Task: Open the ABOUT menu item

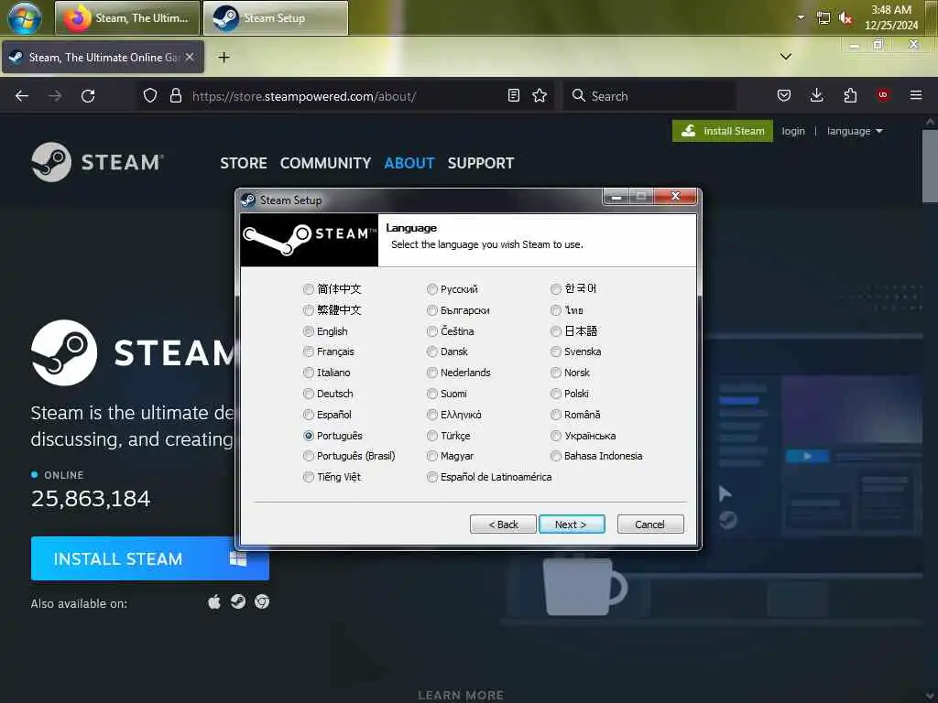Action: coord(409,163)
